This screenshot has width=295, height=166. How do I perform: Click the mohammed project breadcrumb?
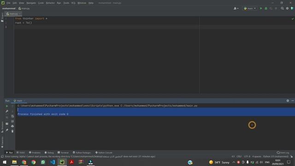[x=9, y=8]
